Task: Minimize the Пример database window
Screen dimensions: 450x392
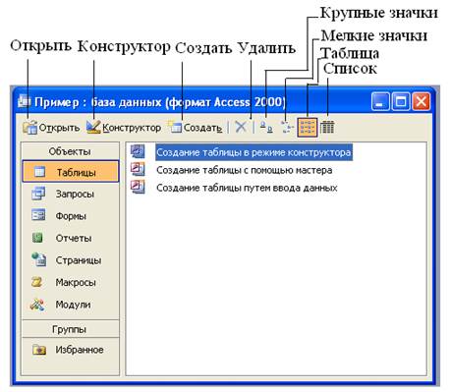Action: pyautogui.click(x=380, y=101)
